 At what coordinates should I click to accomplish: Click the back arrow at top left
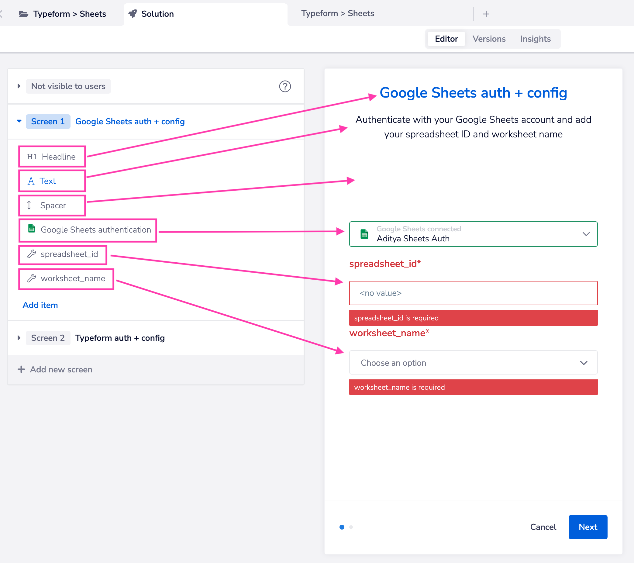pyautogui.click(x=2, y=14)
